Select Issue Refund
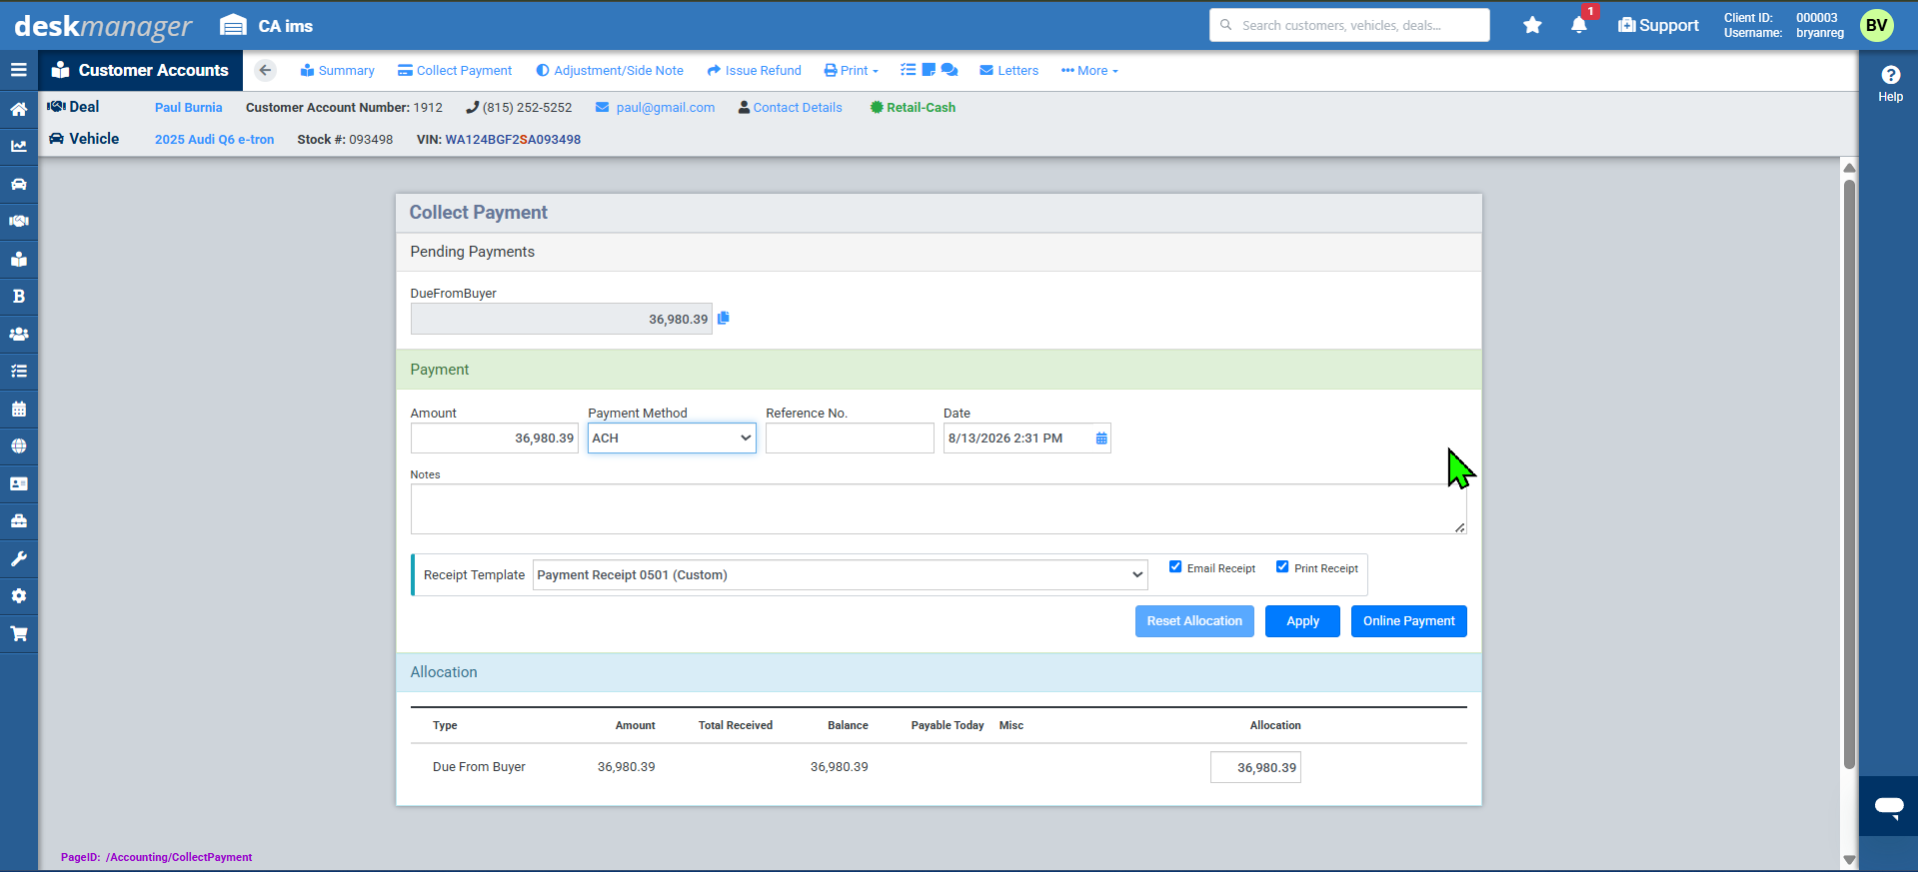Image resolution: width=1918 pixels, height=872 pixels. 754,71
